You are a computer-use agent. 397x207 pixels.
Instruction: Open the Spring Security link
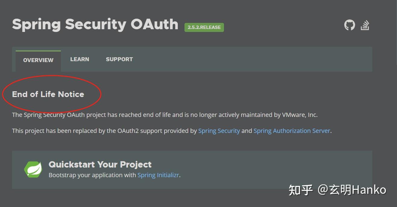(x=219, y=130)
